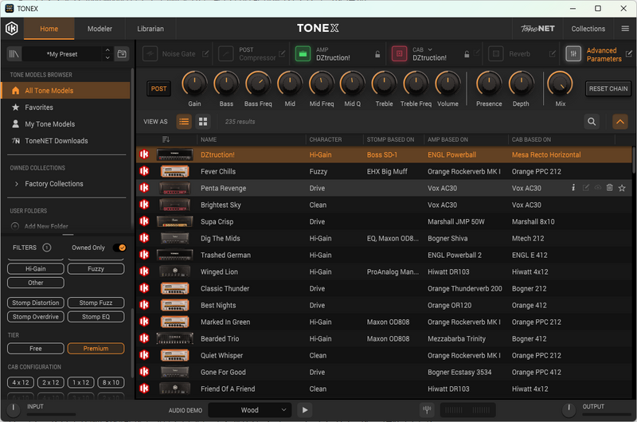Open ToneNET Downloads
This screenshot has height=422, width=637.
(x=66, y=140)
